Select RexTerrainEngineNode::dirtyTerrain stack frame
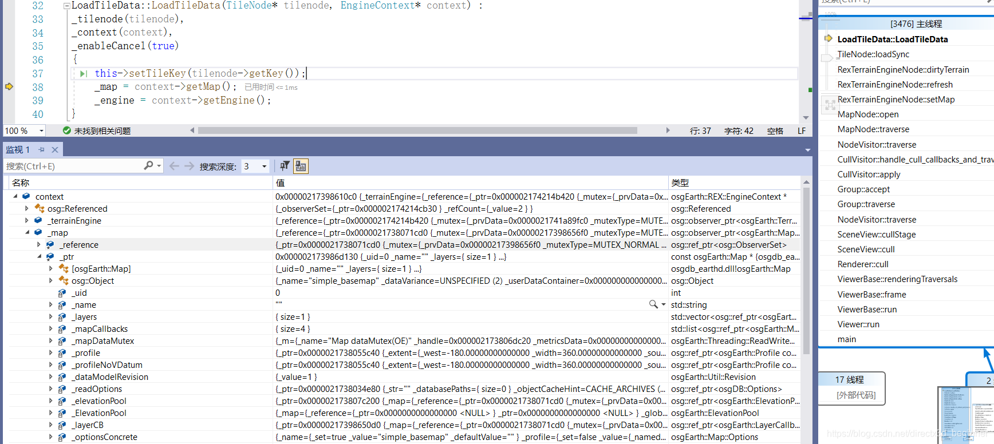This screenshot has width=994, height=444. point(903,69)
